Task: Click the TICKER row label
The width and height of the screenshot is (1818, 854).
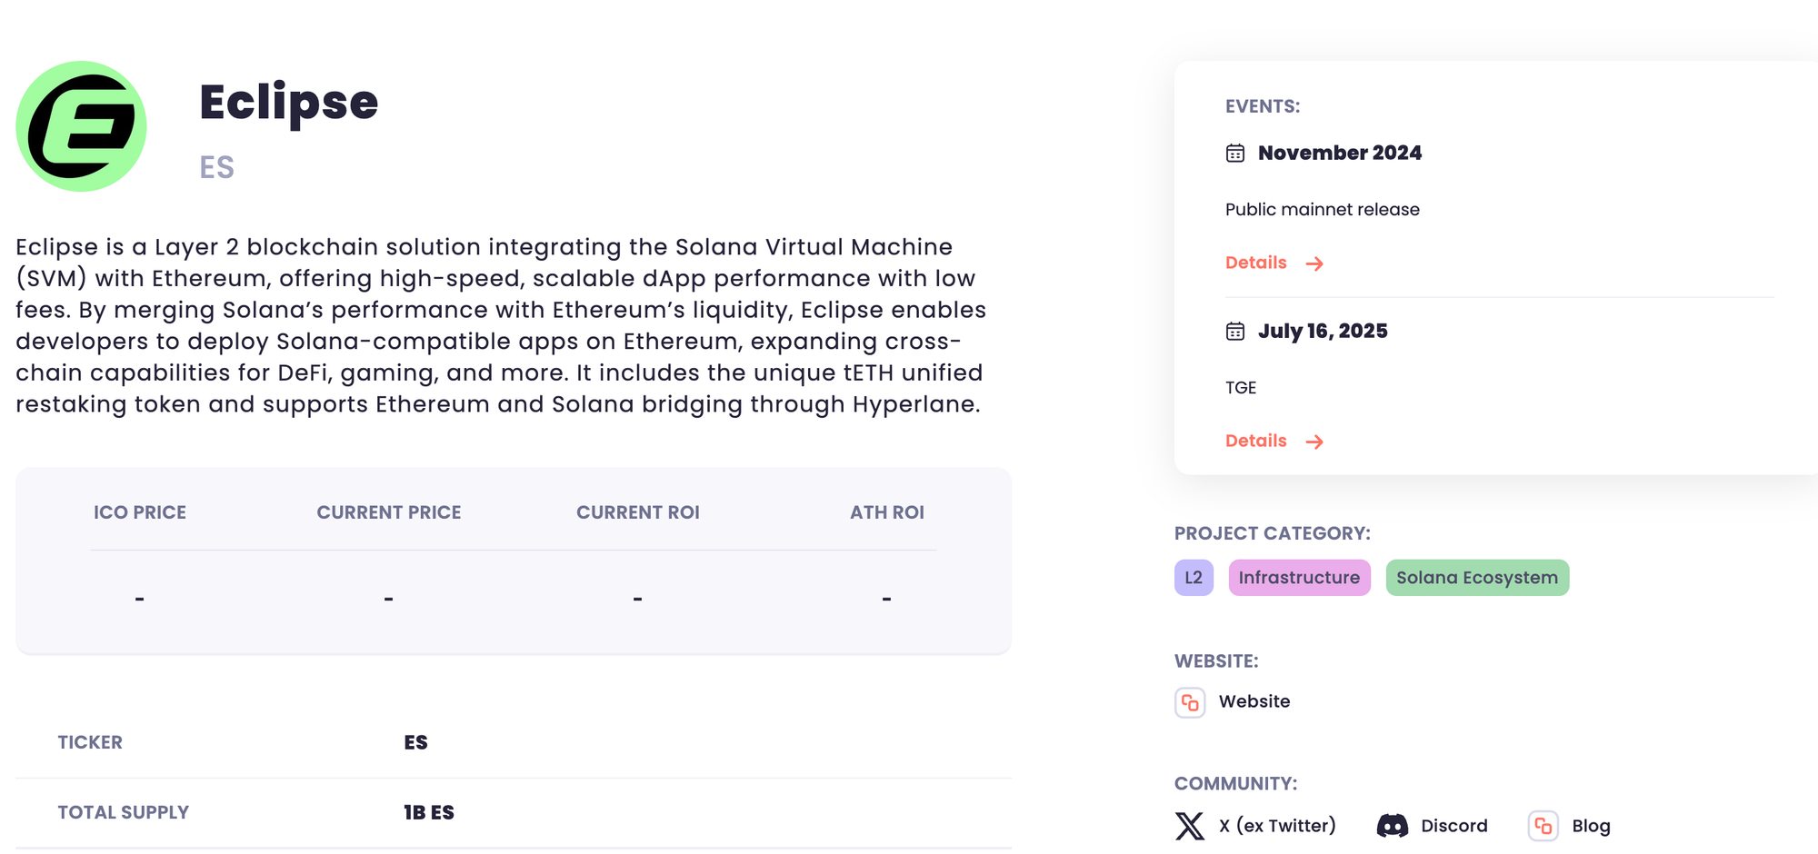Action: tap(90, 742)
